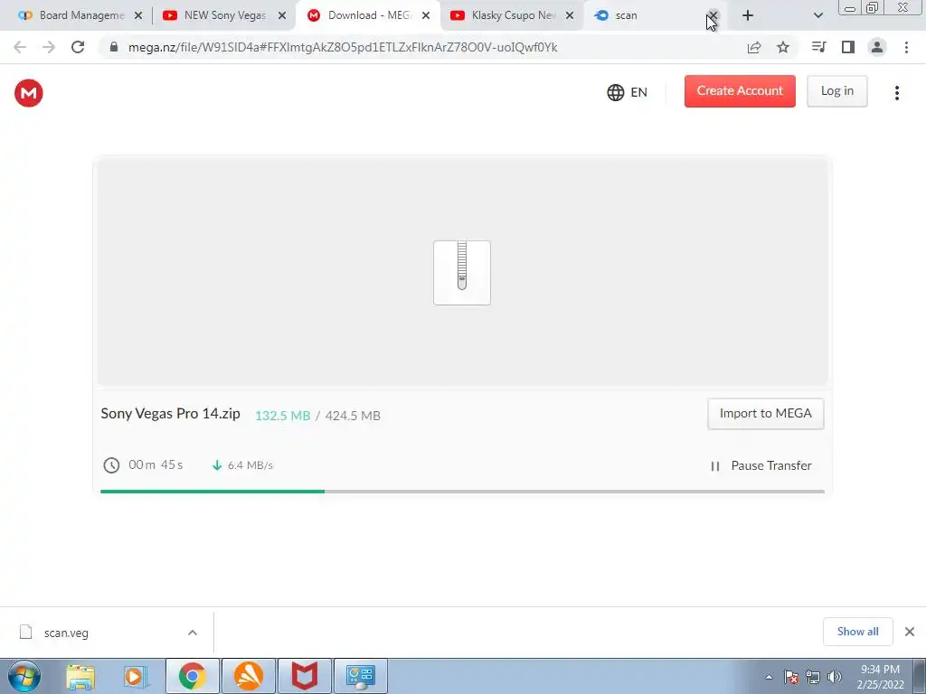The image size is (926, 694).
Task: Bookmark this page with star
Action: [x=783, y=47]
